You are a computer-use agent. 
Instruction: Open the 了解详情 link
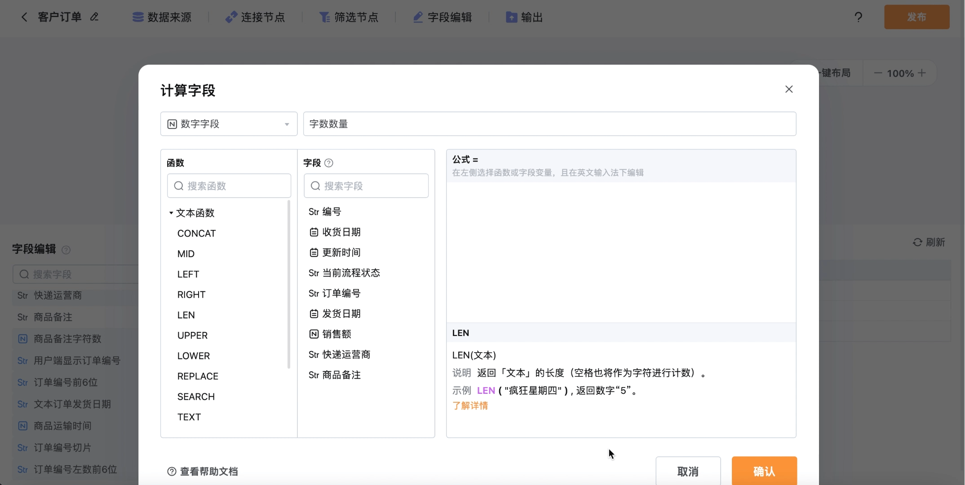click(470, 406)
